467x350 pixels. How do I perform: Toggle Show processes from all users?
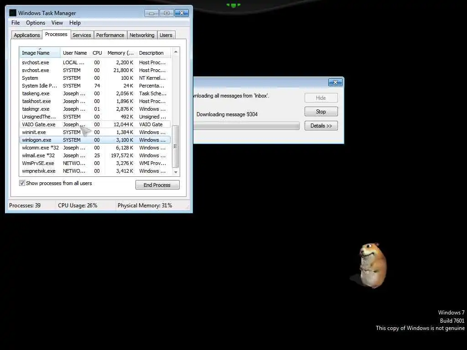(x=22, y=183)
